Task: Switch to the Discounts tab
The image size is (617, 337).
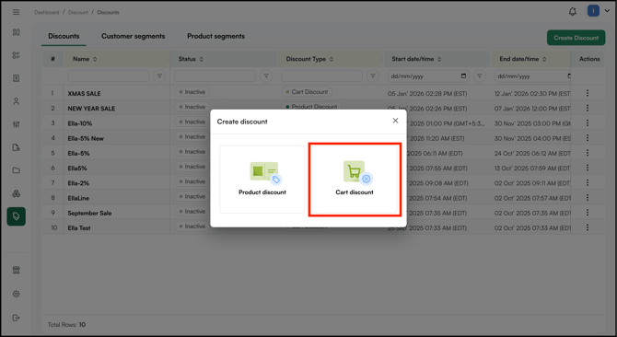Action: [x=64, y=36]
